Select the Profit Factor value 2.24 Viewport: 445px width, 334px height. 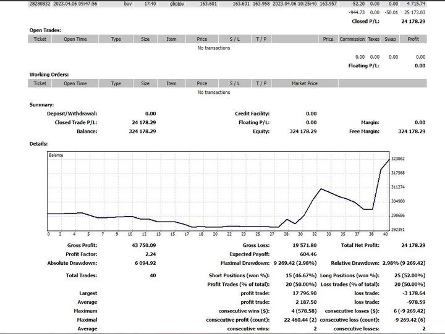150,254
